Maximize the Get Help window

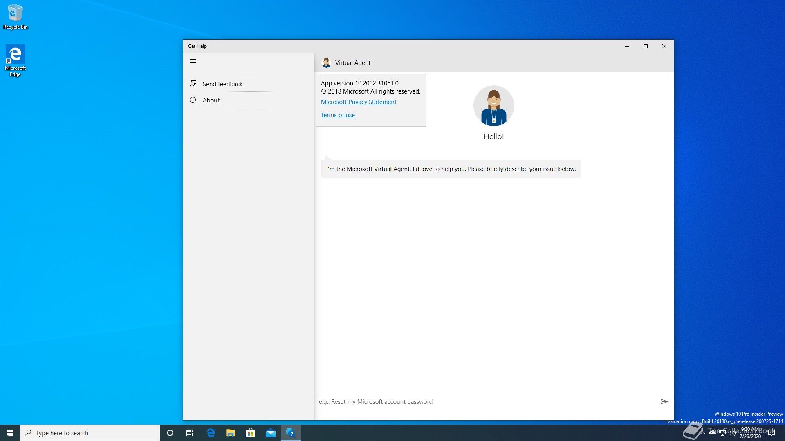(646, 46)
